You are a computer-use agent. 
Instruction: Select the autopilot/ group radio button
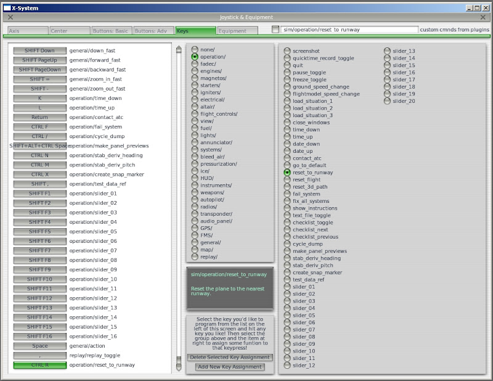pyautogui.click(x=195, y=200)
